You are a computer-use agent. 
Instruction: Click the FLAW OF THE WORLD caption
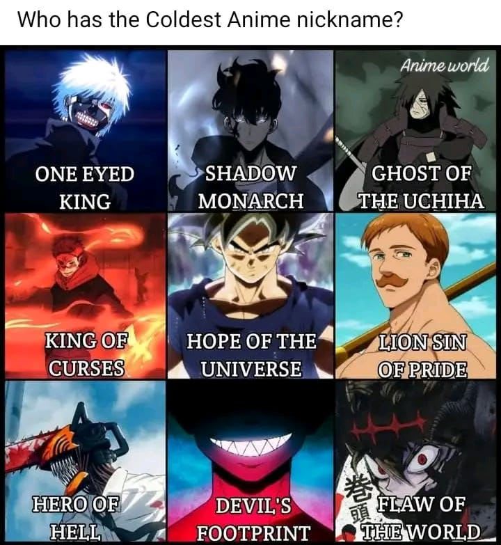pyautogui.click(x=421, y=517)
